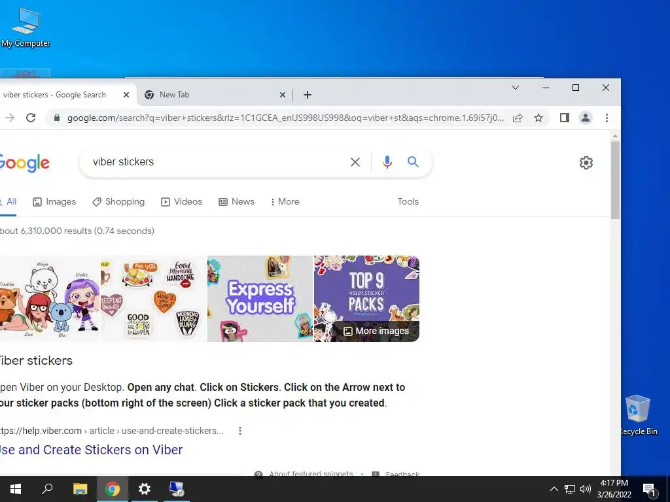The height and width of the screenshot is (502, 670).
Task: Open network status tray icon
Action: pos(570,489)
